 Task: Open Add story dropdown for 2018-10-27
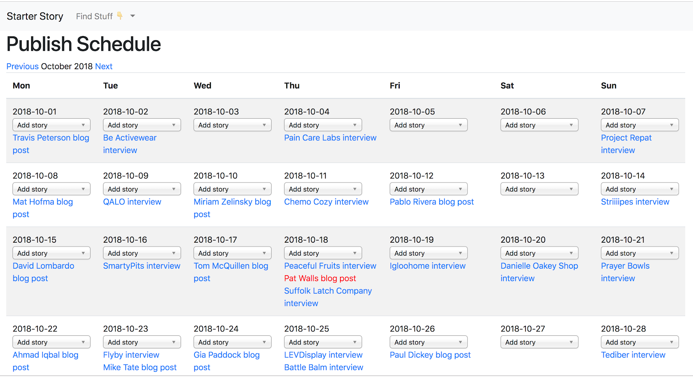click(x=540, y=342)
